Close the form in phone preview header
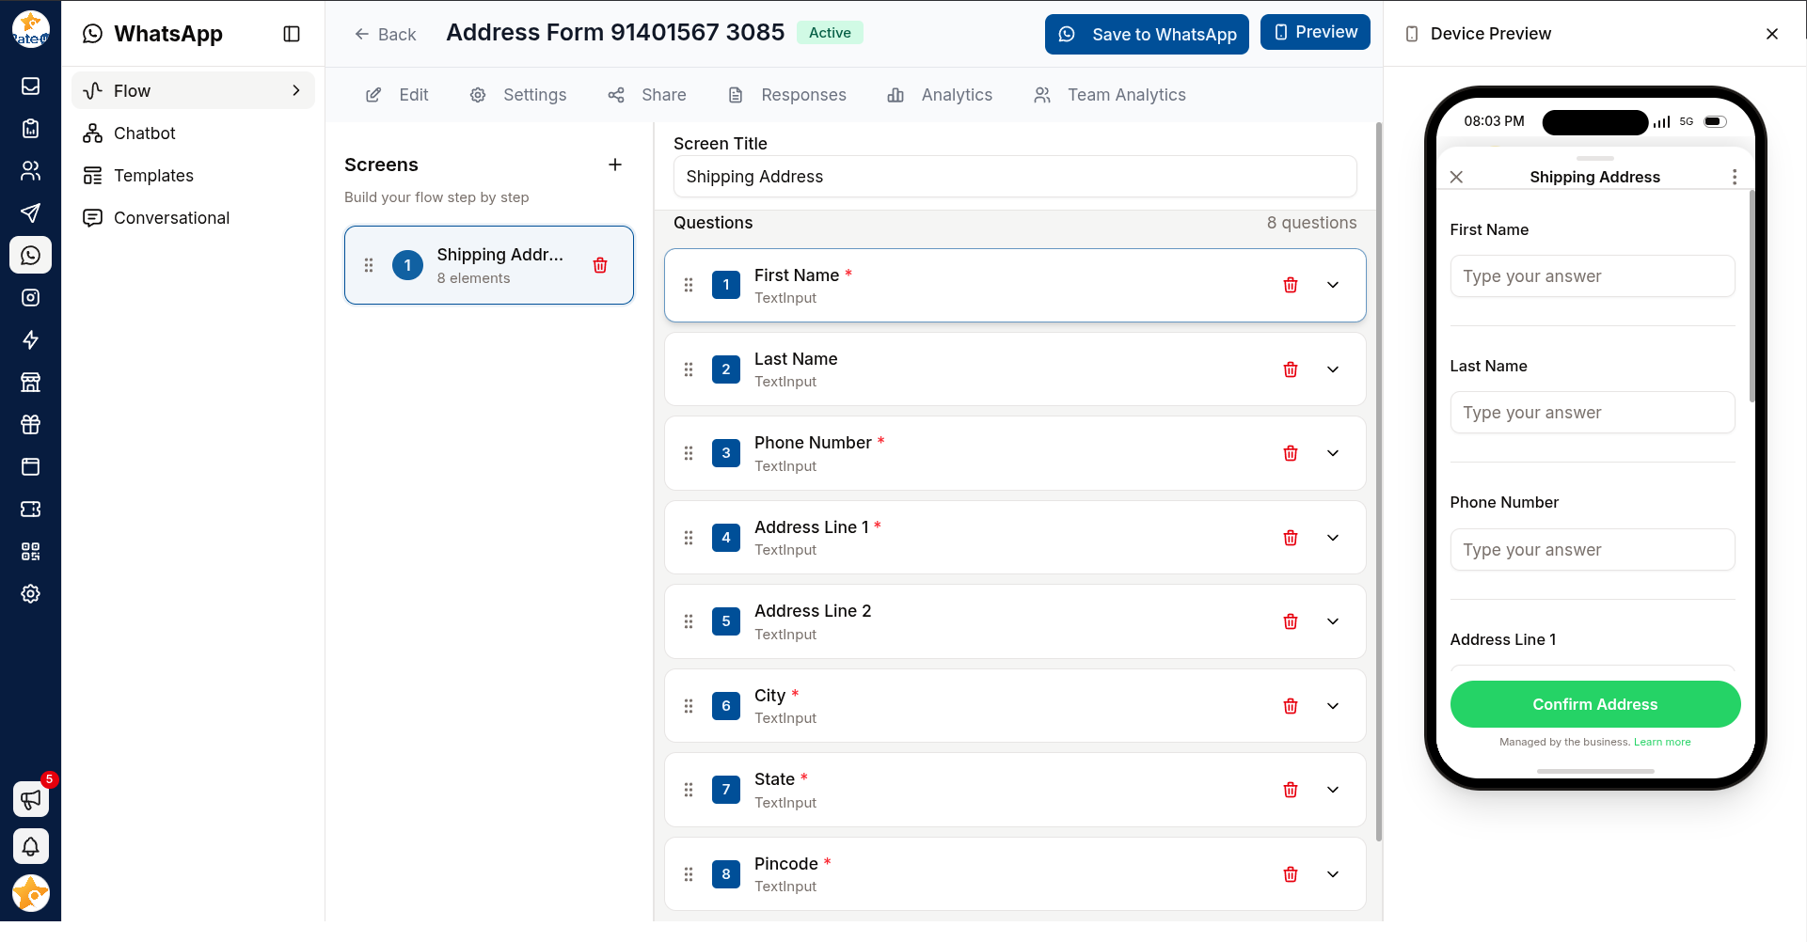The image size is (1807, 942). click(x=1456, y=177)
